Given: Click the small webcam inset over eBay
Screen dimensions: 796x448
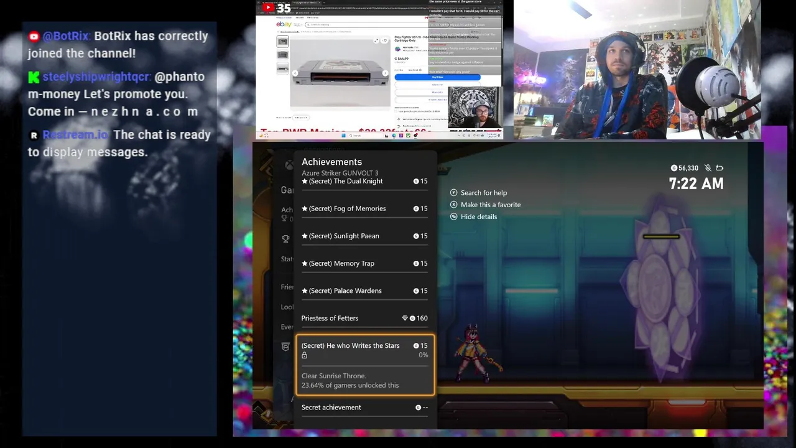Looking at the screenshot, I should 474,107.
